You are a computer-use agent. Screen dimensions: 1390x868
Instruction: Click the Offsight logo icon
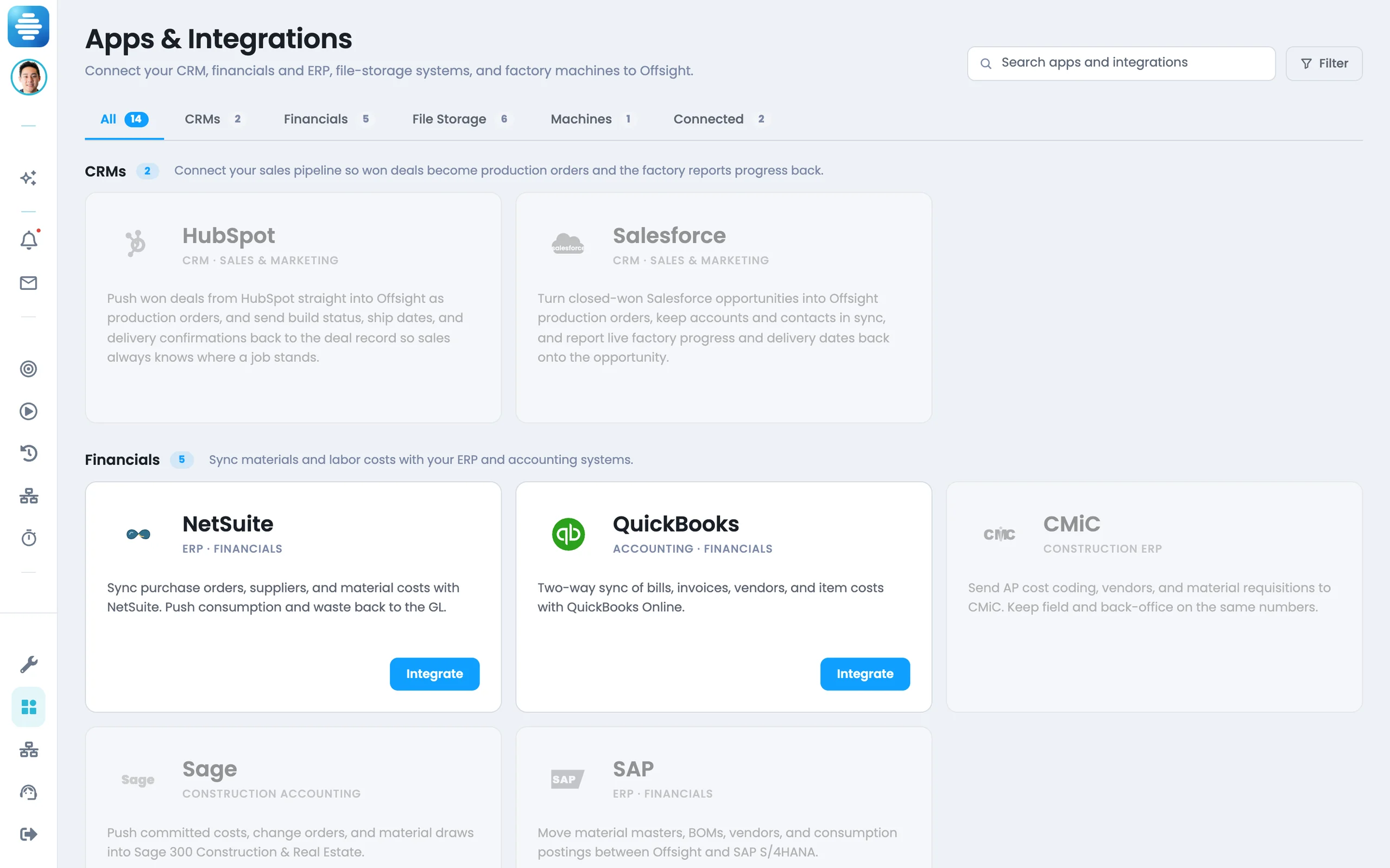coord(28,27)
